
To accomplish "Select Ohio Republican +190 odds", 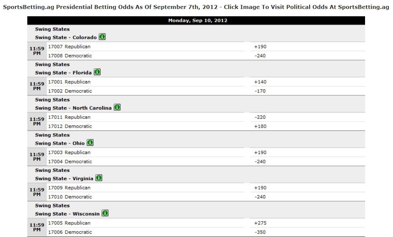I will point(260,152).
